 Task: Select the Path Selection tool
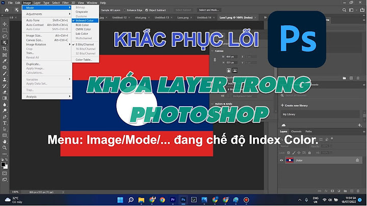tap(5, 129)
